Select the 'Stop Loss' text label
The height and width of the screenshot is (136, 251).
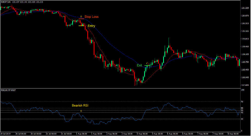click(x=91, y=17)
